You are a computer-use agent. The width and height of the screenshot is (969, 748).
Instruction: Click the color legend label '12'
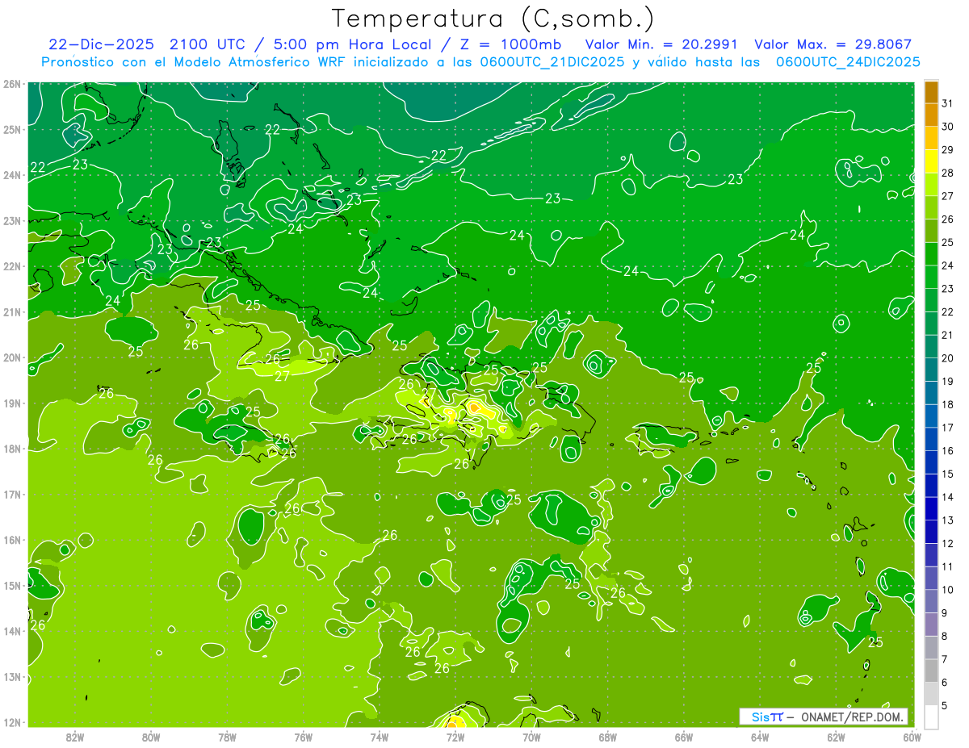tap(948, 543)
